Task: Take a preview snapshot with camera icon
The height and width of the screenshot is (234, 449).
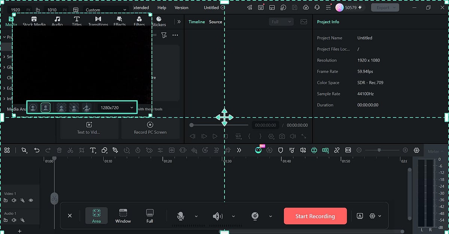Action: coord(282,136)
